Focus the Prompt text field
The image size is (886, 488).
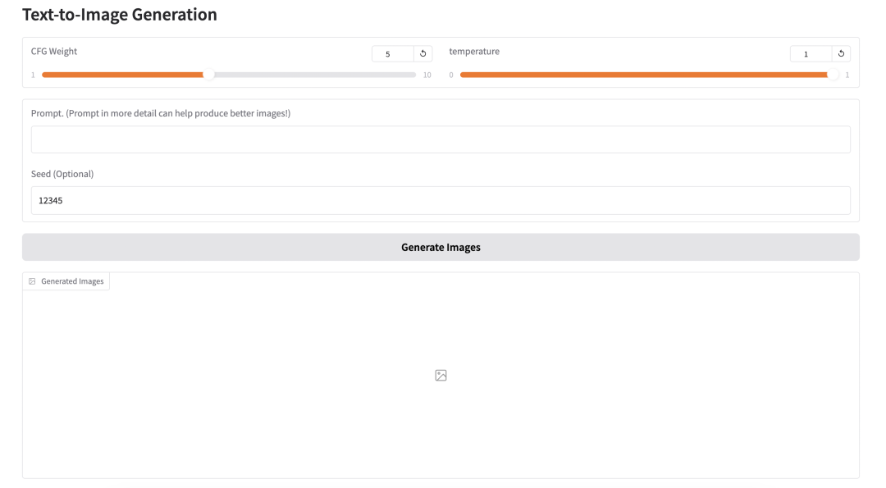click(x=441, y=139)
